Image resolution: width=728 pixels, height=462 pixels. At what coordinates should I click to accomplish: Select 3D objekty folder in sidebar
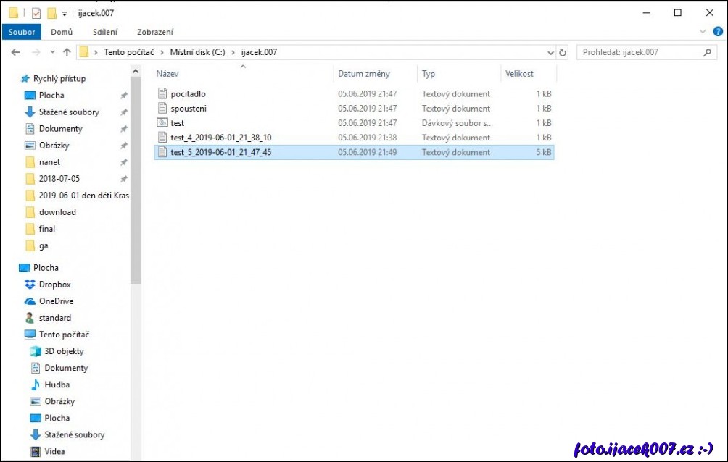(64, 351)
